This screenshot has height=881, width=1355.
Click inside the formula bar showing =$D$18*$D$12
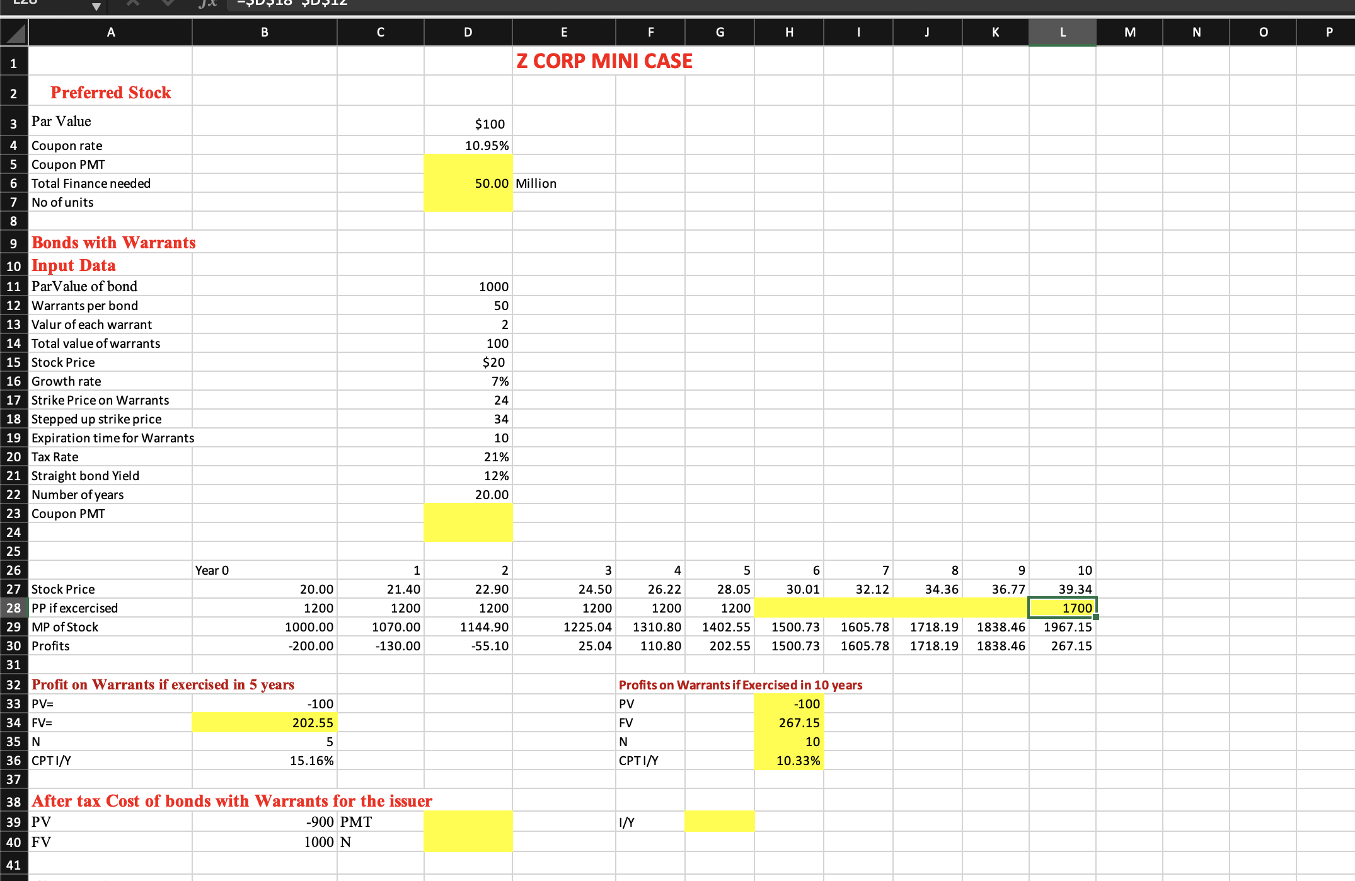[x=378, y=4]
